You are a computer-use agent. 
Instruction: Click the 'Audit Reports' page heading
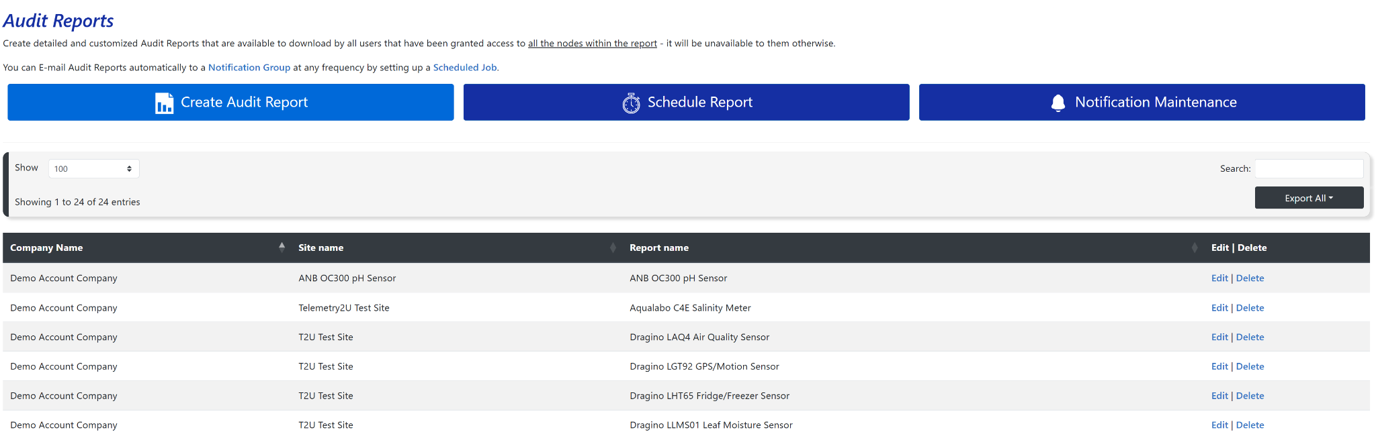(x=58, y=21)
